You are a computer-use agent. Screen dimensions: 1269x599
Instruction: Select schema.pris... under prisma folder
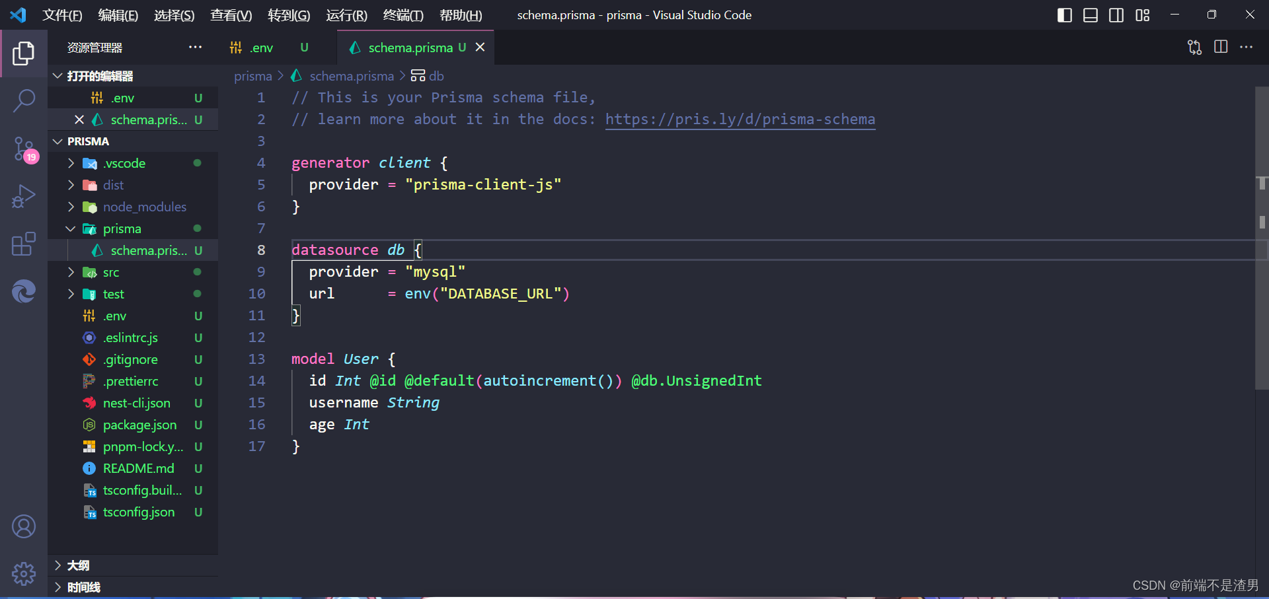click(x=133, y=250)
